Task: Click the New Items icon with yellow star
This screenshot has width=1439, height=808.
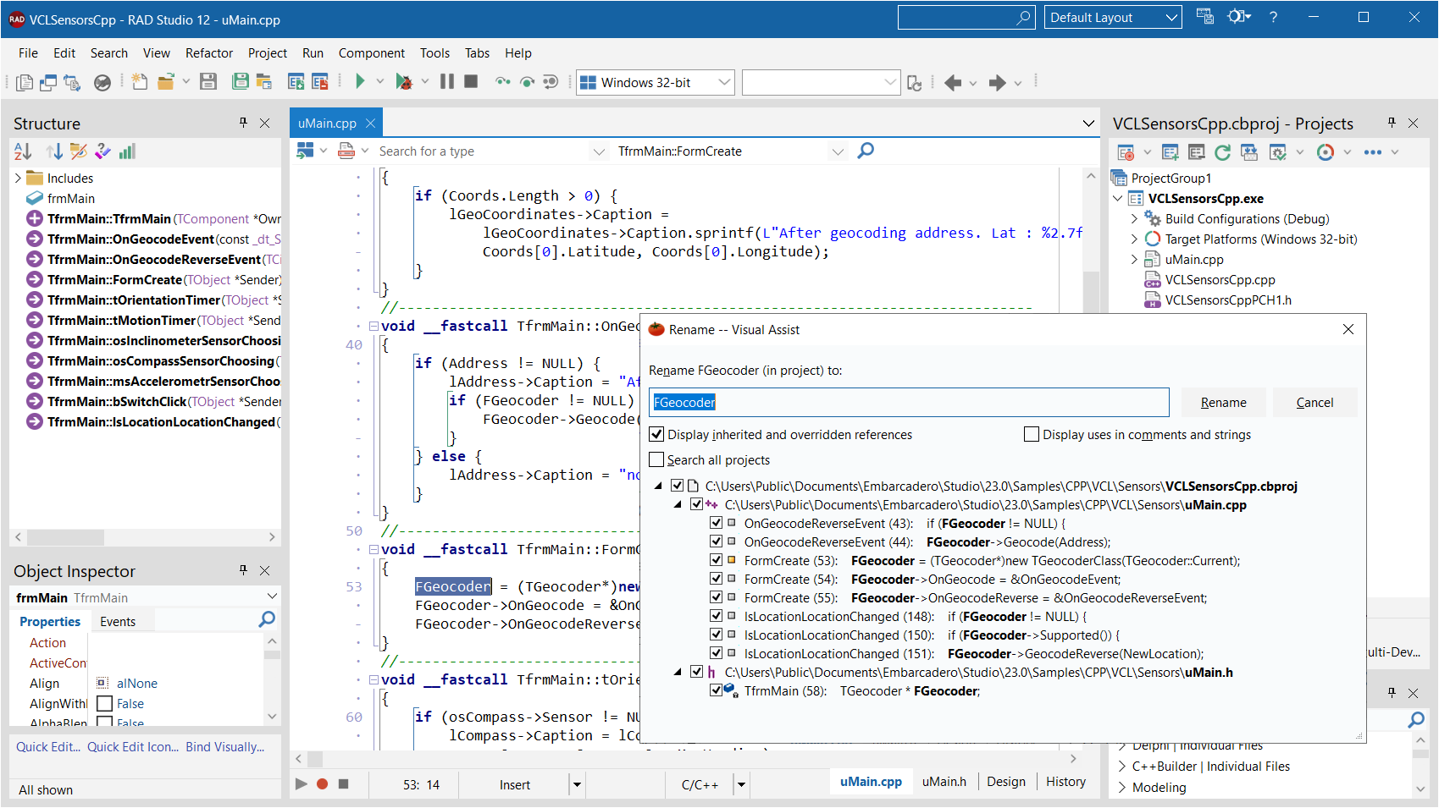Action: coord(139,82)
